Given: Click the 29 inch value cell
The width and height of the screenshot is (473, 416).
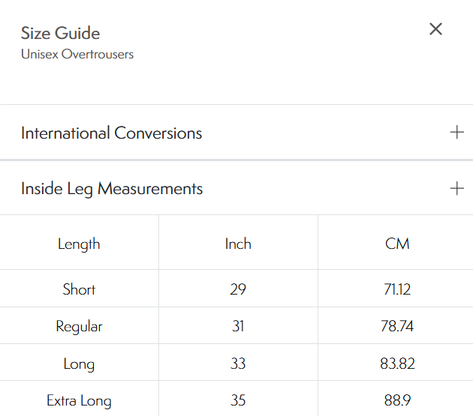Looking at the screenshot, I should [238, 289].
